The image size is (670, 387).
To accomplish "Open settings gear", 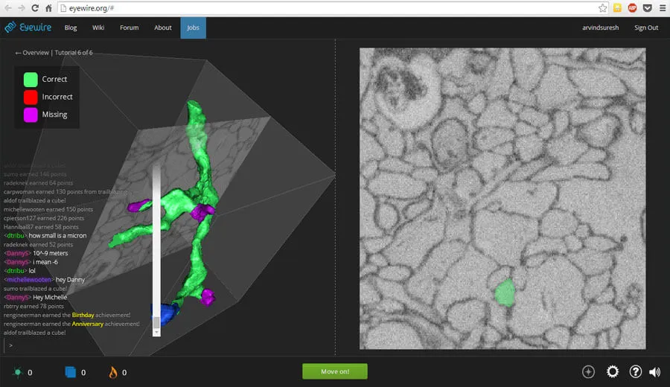I will 613,371.
